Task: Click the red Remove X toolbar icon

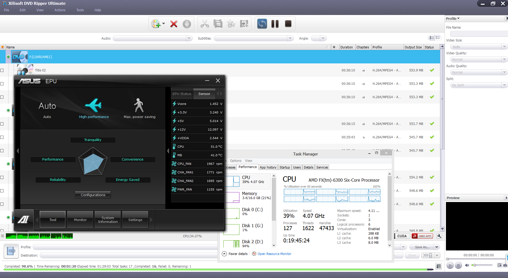Action: (174, 24)
